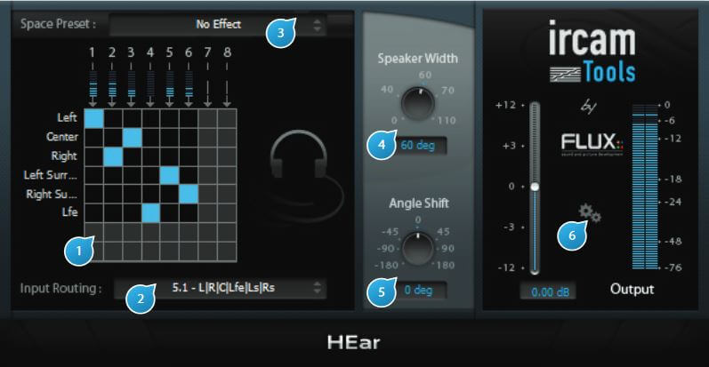Toggle matrix cell Right row, input 2

tap(113, 156)
